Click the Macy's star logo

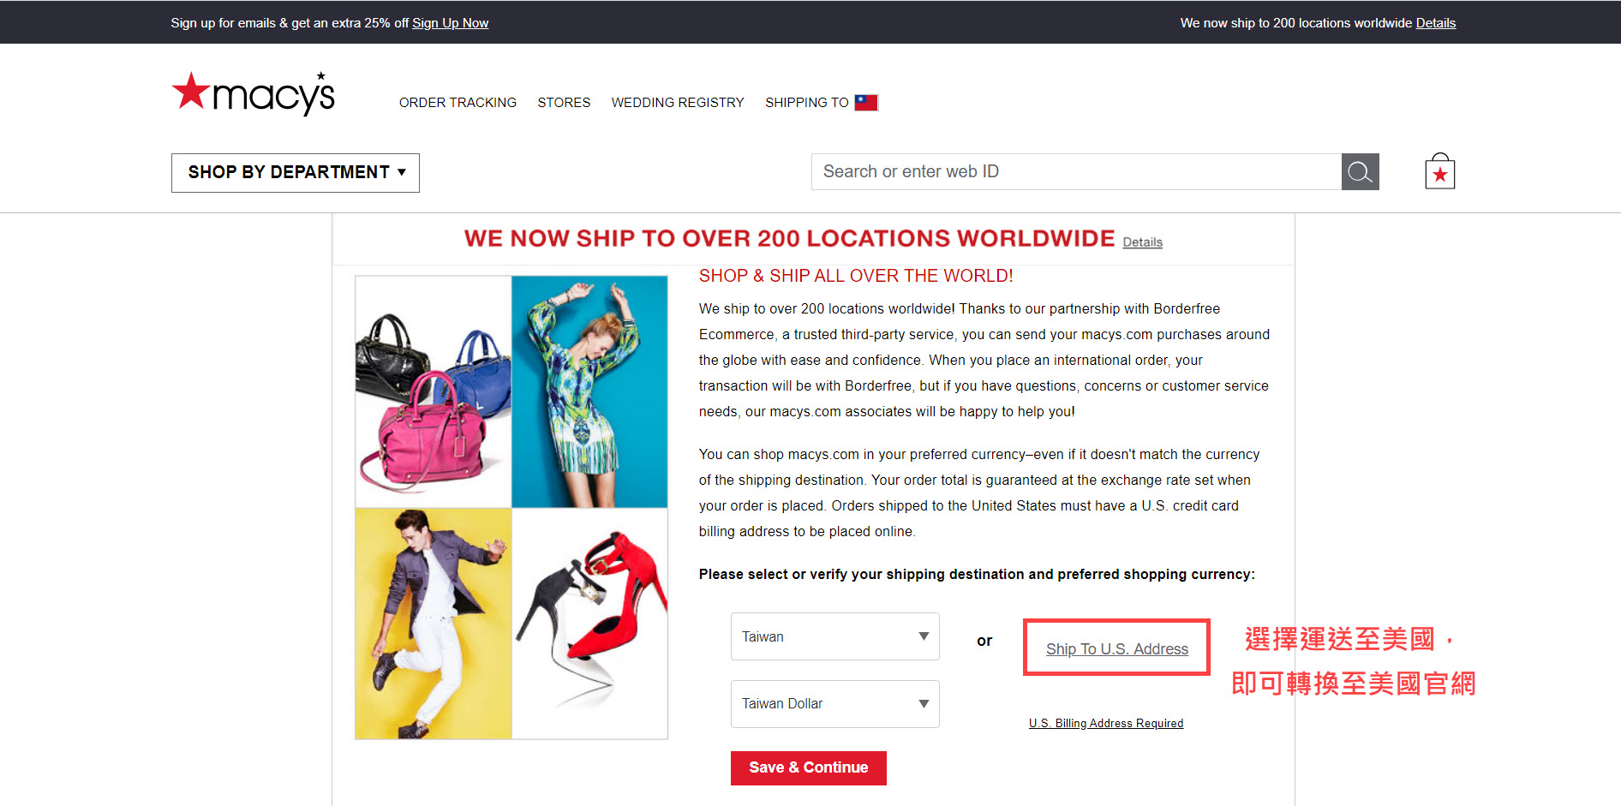pos(253,93)
